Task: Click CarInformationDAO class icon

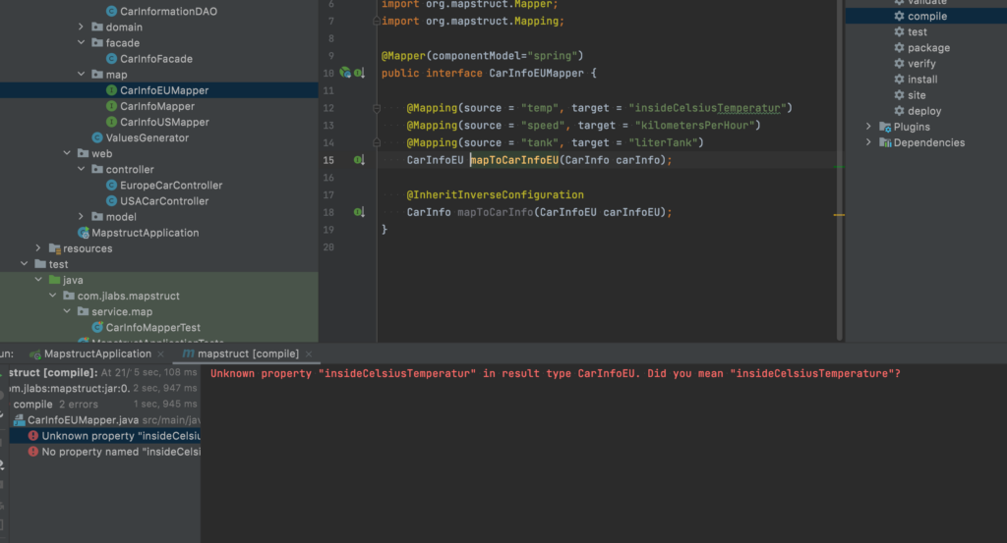Action: coord(112,11)
